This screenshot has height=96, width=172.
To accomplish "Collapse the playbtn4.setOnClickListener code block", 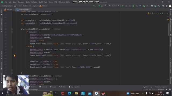I will click(12, 29).
